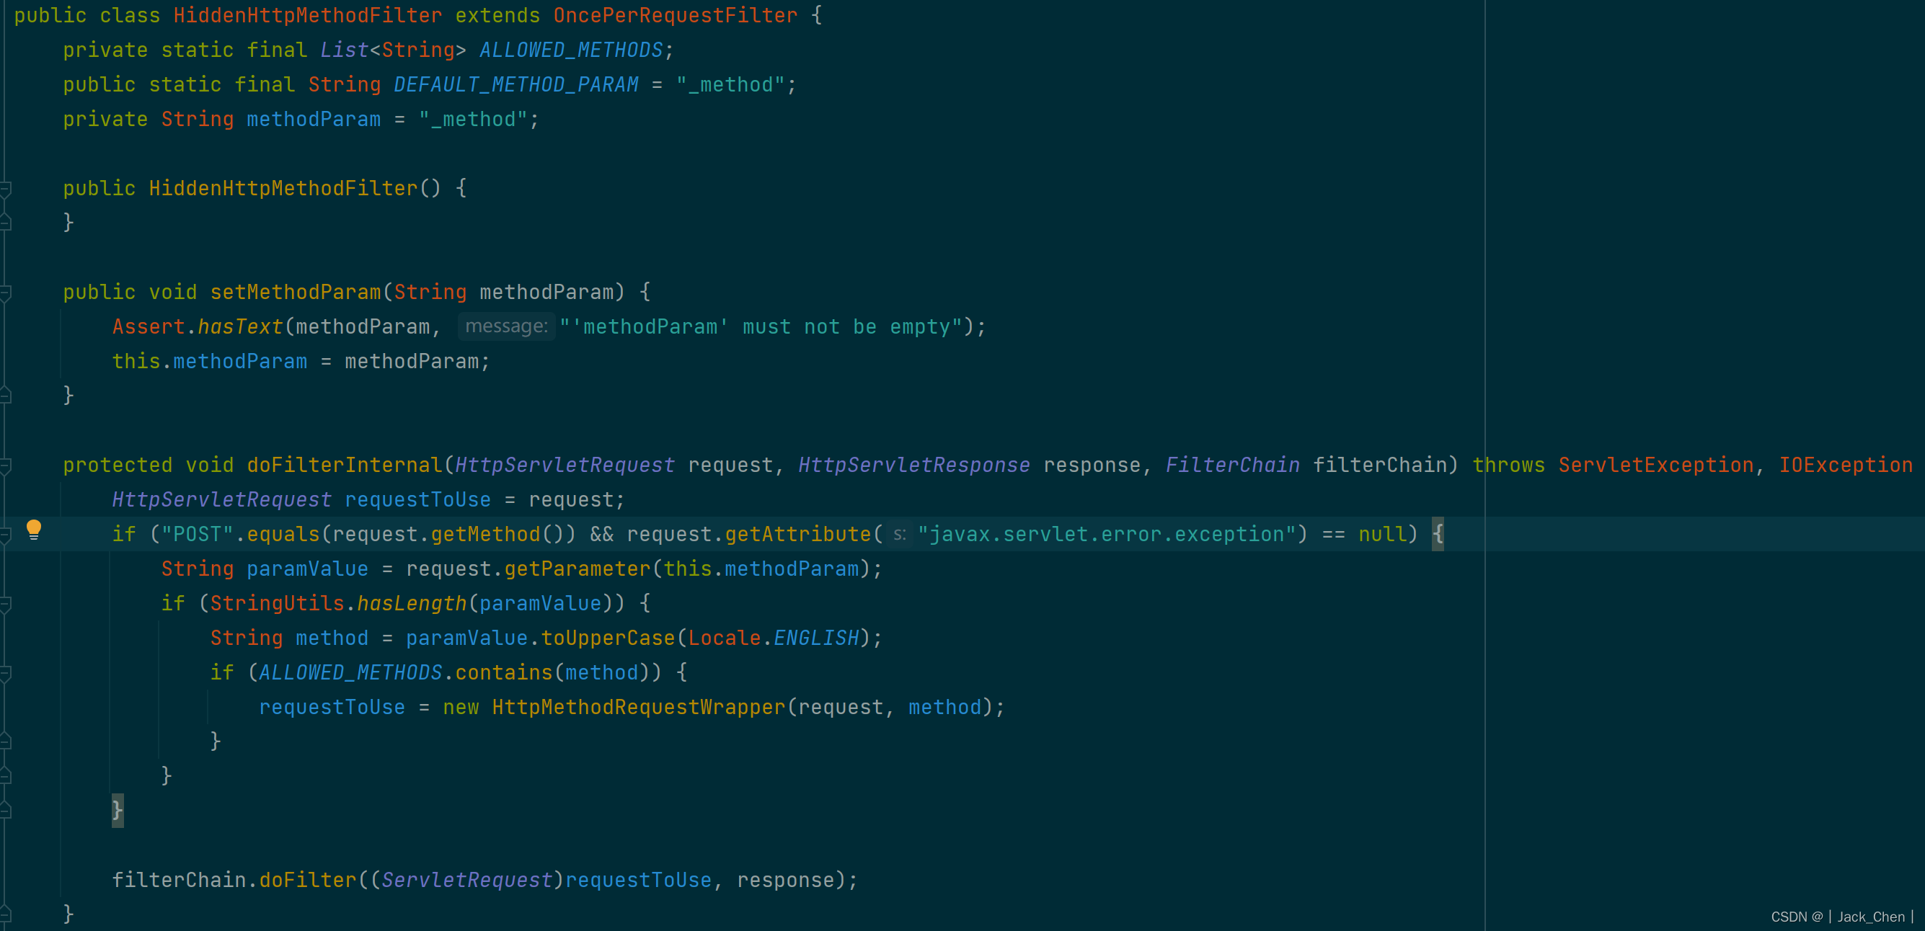
Task: Click the yellow lightbulb quick-fix icon
Action: coord(34,530)
